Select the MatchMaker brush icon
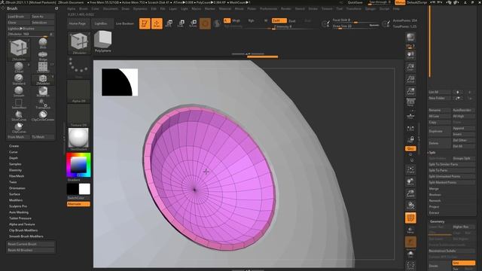 pos(43,91)
